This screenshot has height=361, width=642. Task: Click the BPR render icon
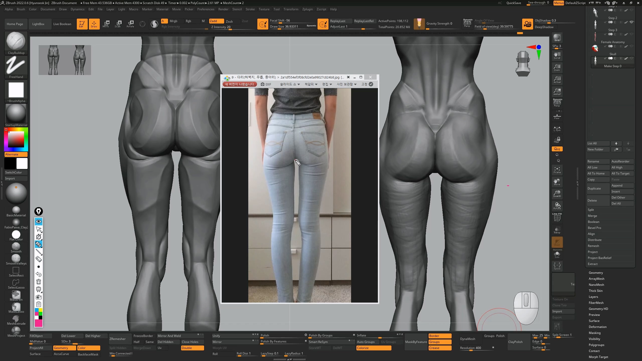click(x=557, y=38)
